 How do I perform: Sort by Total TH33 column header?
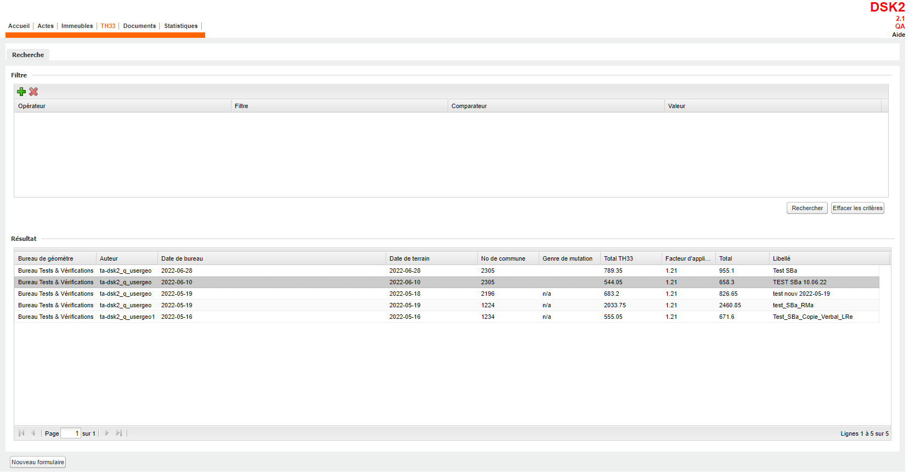(618, 258)
